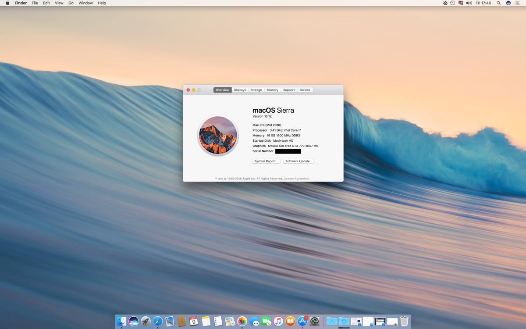Close the About This Mac window
This screenshot has height=329, width=526.
tap(188, 90)
